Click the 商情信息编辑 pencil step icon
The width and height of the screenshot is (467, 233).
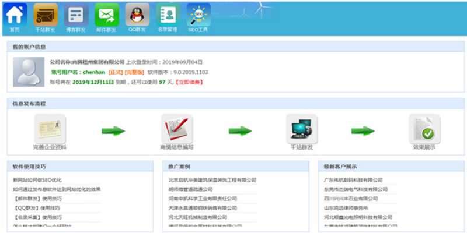[177, 129]
